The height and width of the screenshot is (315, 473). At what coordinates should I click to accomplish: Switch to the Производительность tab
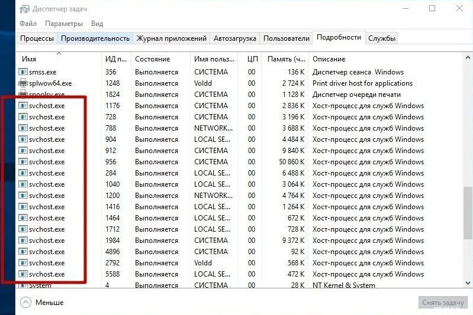pyautogui.click(x=95, y=38)
